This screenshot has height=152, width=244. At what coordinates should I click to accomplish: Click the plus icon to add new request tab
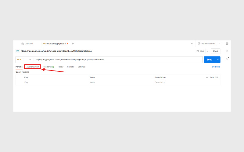73,44
